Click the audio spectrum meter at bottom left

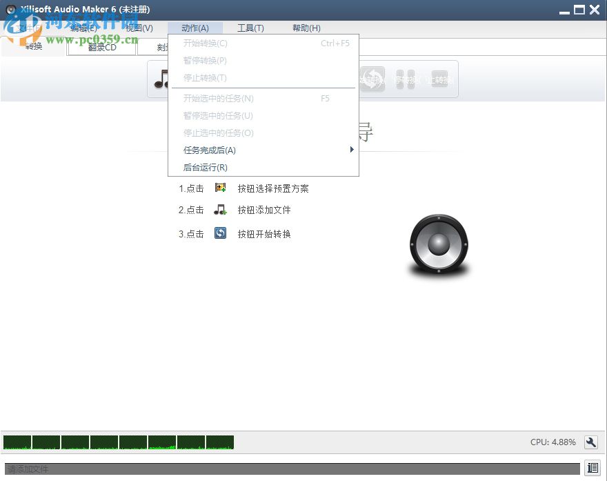pyautogui.click(x=117, y=442)
